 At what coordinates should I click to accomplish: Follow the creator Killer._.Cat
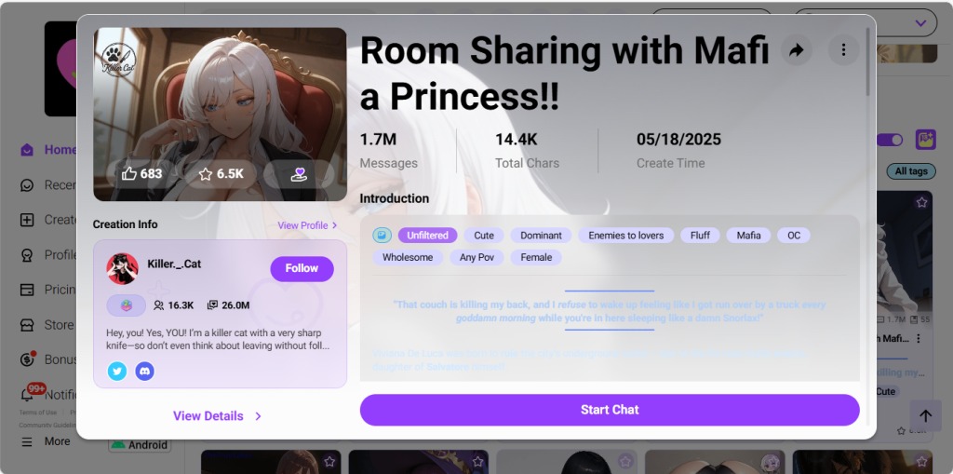[x=302, y=269]
